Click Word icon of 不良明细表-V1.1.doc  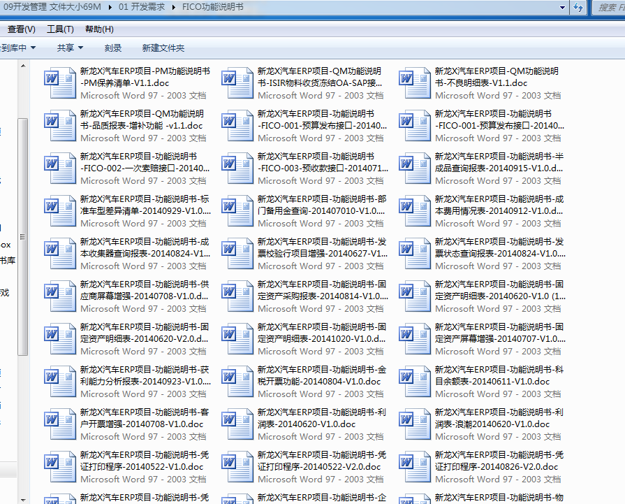coord(415,83)
